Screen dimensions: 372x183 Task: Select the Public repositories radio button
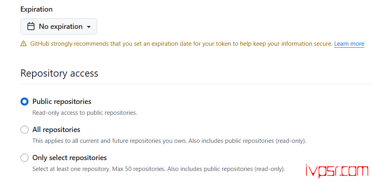point(25,102)
